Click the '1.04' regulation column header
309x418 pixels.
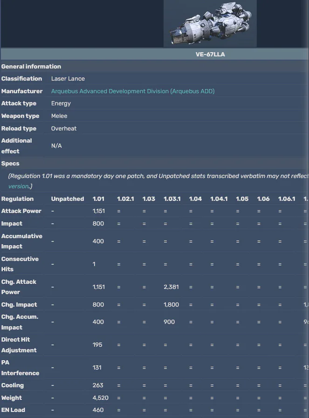pos(195,199)
